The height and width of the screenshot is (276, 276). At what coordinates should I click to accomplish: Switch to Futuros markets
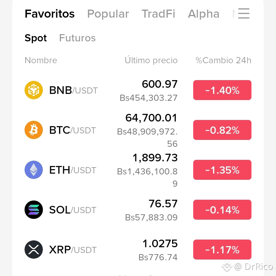(x=77, y=38)
